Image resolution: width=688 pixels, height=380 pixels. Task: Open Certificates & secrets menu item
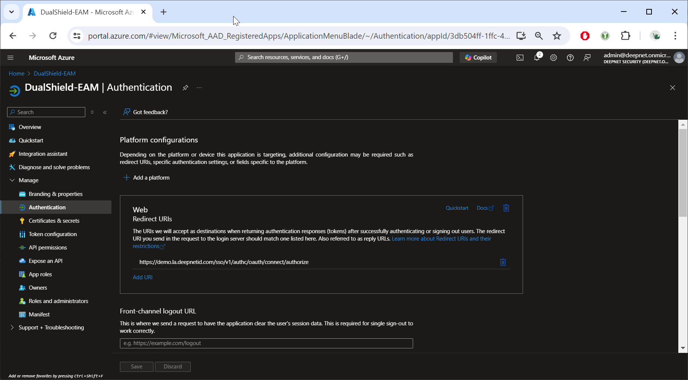(x=54, y=221)
